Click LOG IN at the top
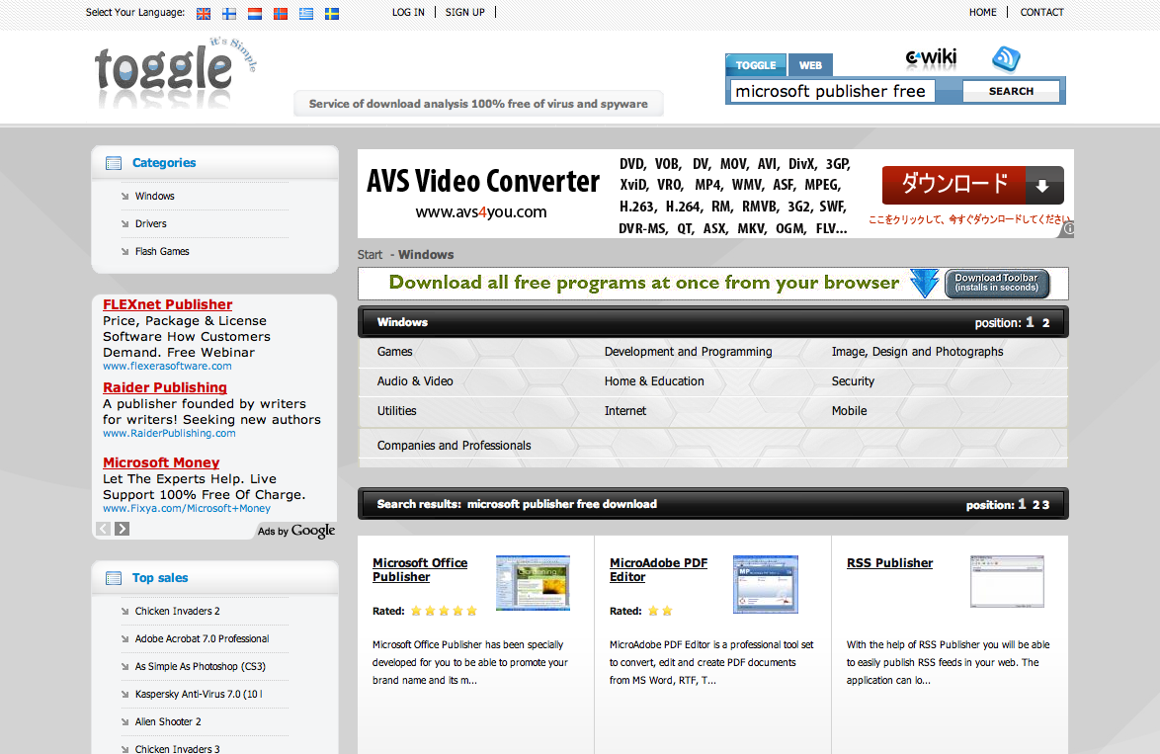The height and width of the screenshot is (754, 1160). [x=408, y=12]
